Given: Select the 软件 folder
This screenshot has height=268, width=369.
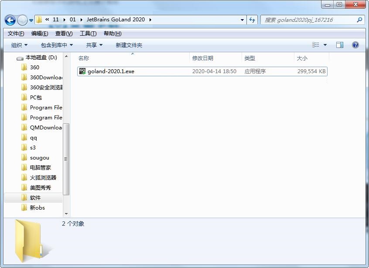Looking at the screenshot, I should coord(35,198).
